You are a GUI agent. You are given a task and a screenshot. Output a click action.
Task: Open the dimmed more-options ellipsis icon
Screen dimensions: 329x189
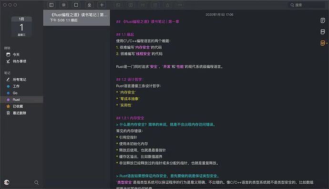(x=180, y=5)
